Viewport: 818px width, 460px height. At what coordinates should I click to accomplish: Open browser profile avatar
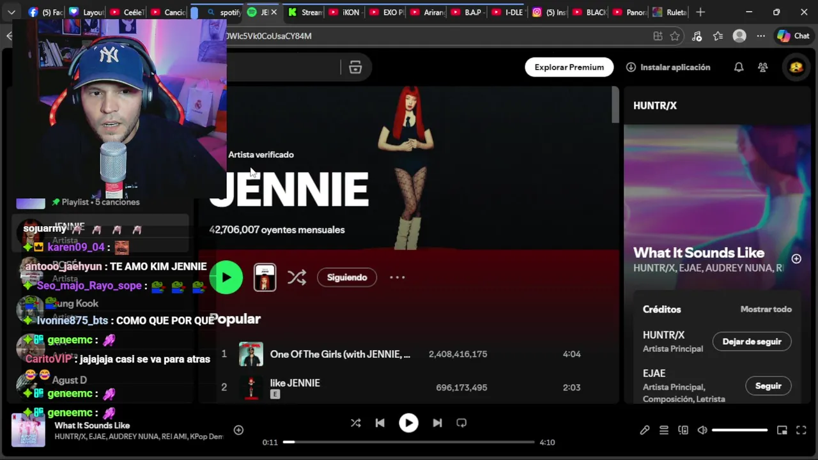[739, 36]
